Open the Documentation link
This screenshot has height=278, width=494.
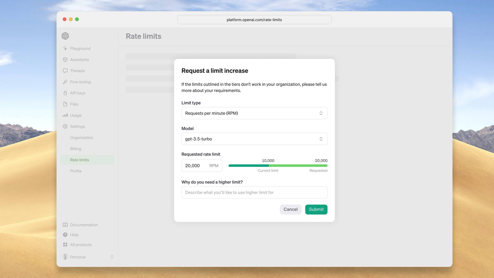tap(84, 225)
